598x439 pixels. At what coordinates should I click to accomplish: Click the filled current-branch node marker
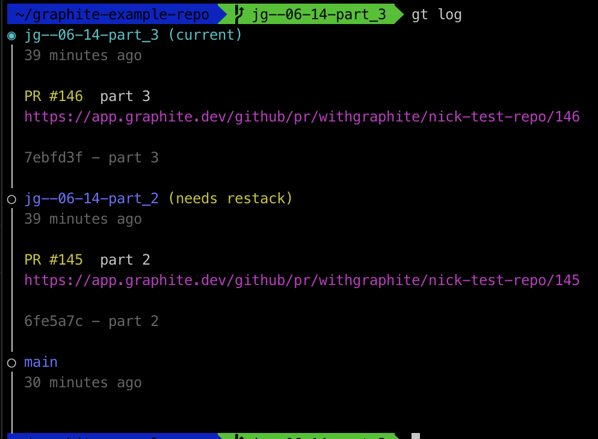[x=11, y=36]
